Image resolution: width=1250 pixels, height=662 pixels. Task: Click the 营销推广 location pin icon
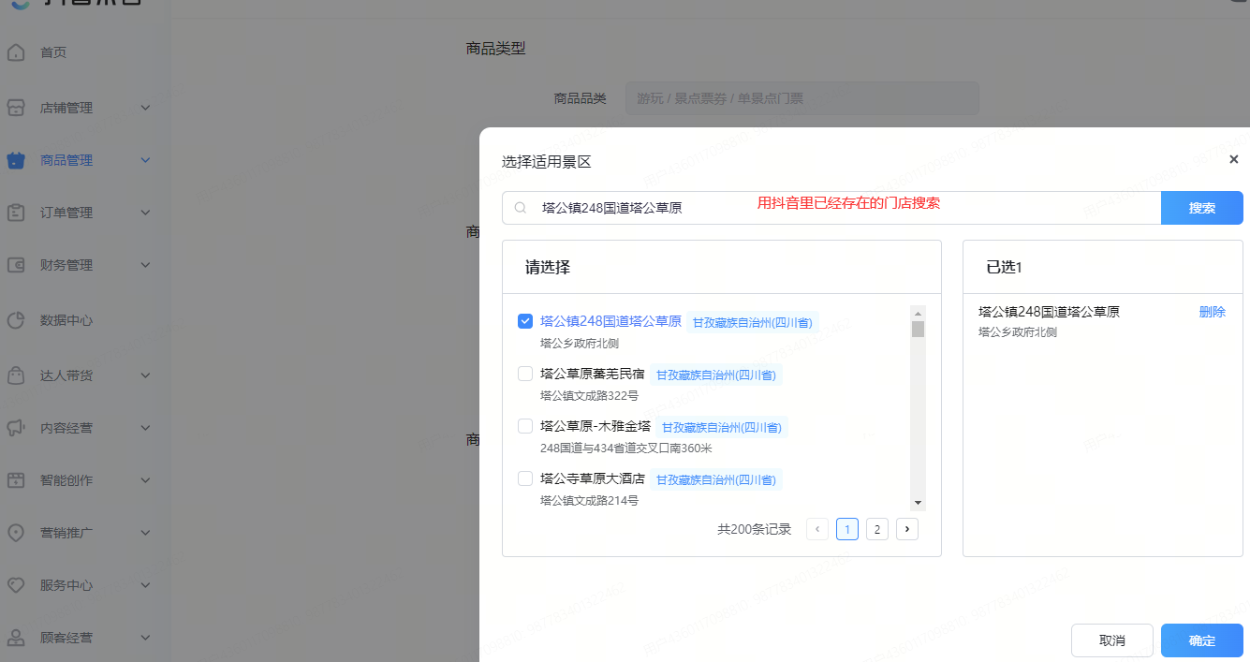[16, 533]
